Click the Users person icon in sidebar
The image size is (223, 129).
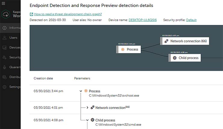coord(5,38)
